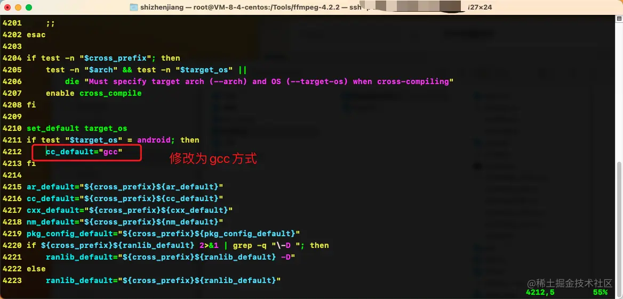The width and height of the screenshot is (623, 299).
Task: Click the green zoom window button
Action: [29, 7]
